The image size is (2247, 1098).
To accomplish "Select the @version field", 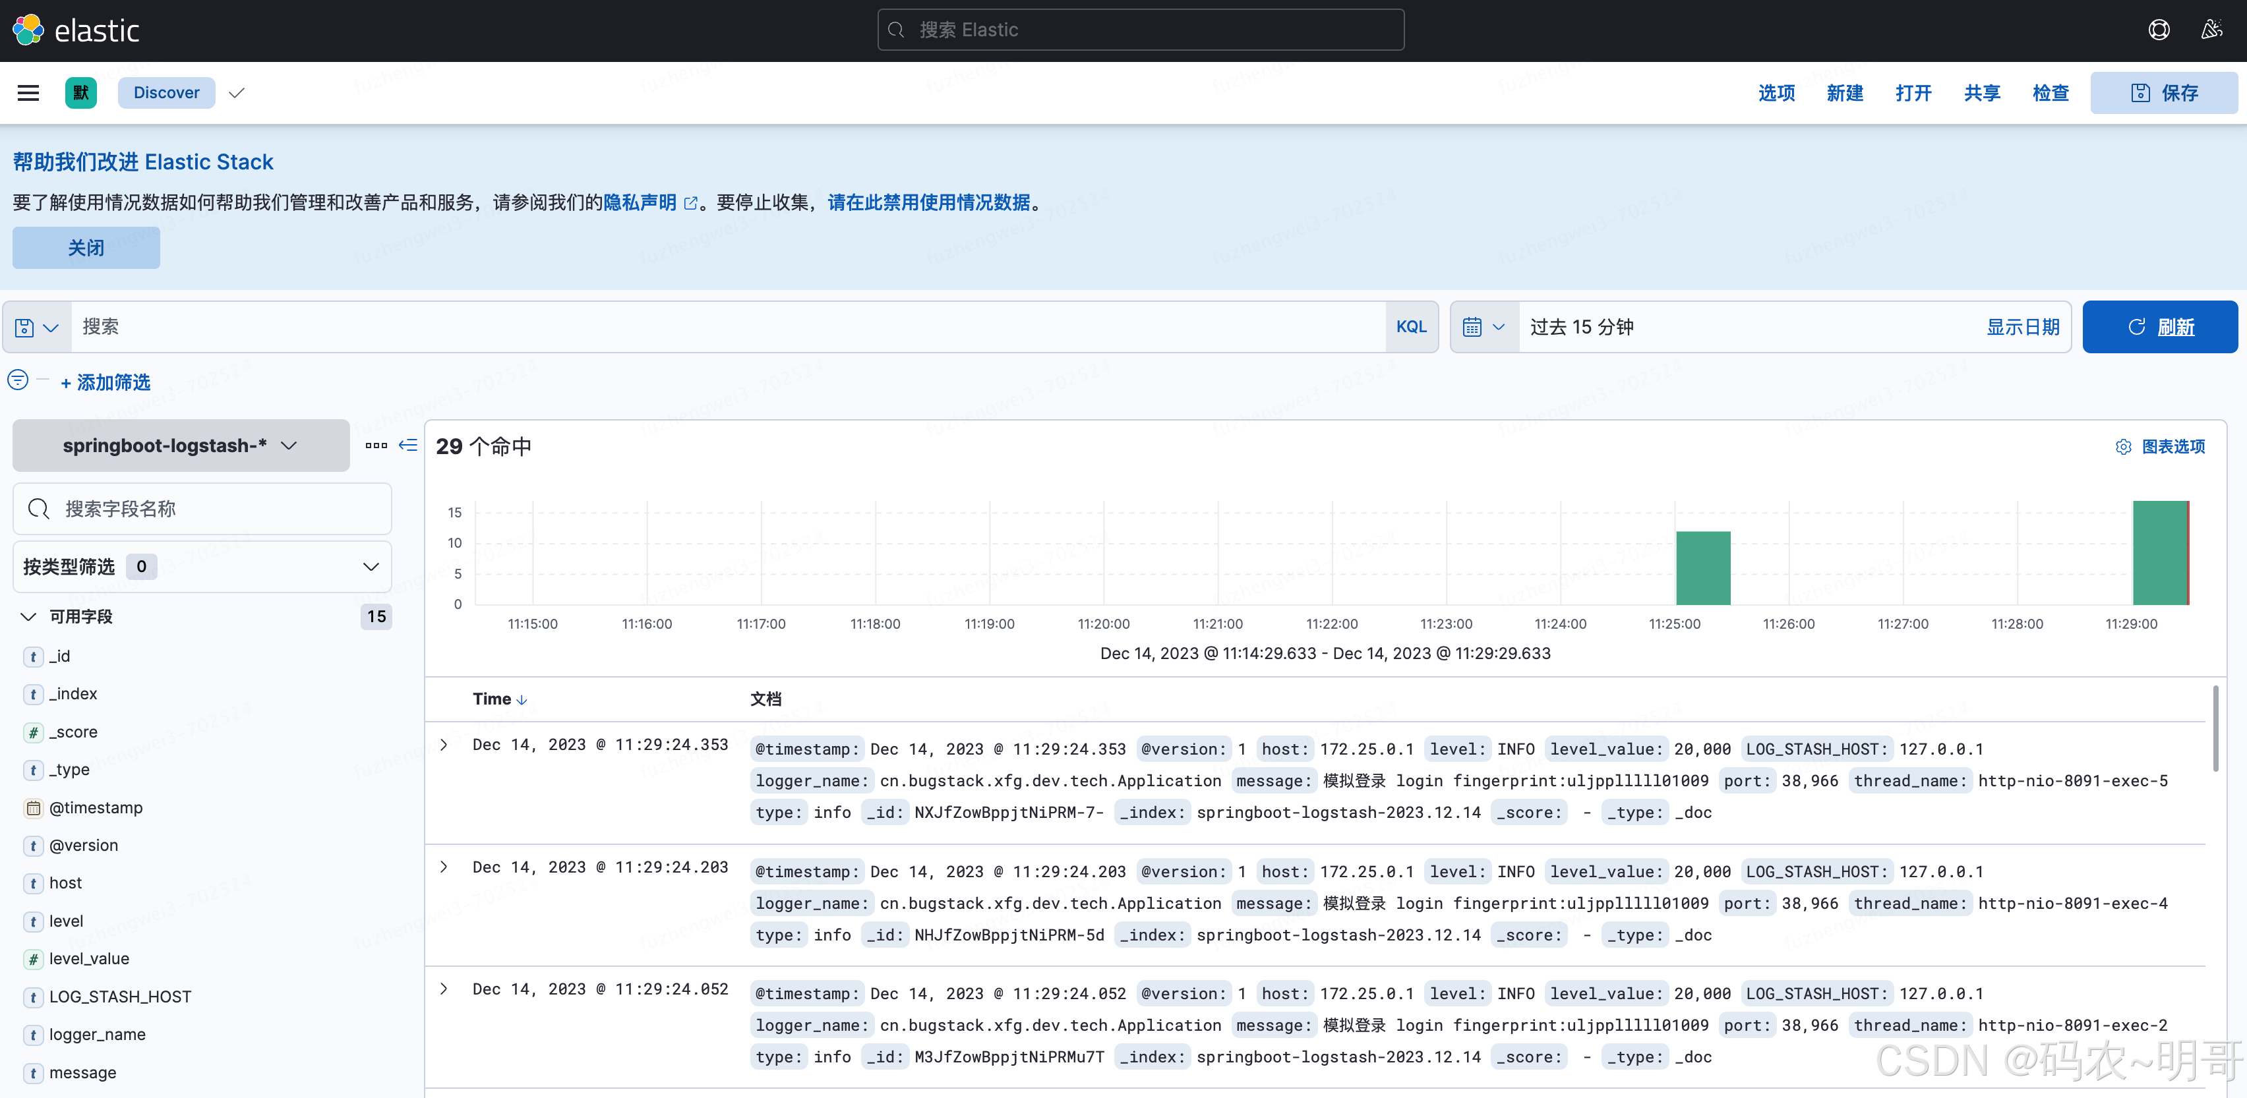I will coord(84,846).
